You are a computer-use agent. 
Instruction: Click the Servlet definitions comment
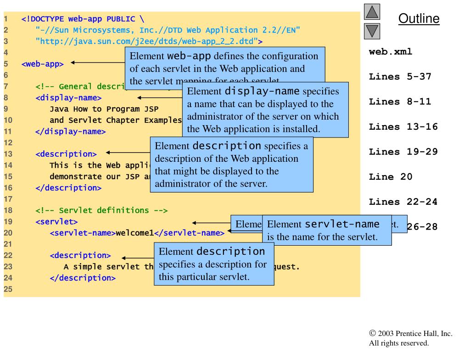coord(101,210)
